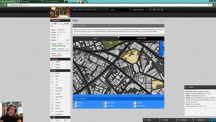This screenshot has height=122, width=216.
Task: Click the Leisure symbol key icon
Action: tap(75, 106)
